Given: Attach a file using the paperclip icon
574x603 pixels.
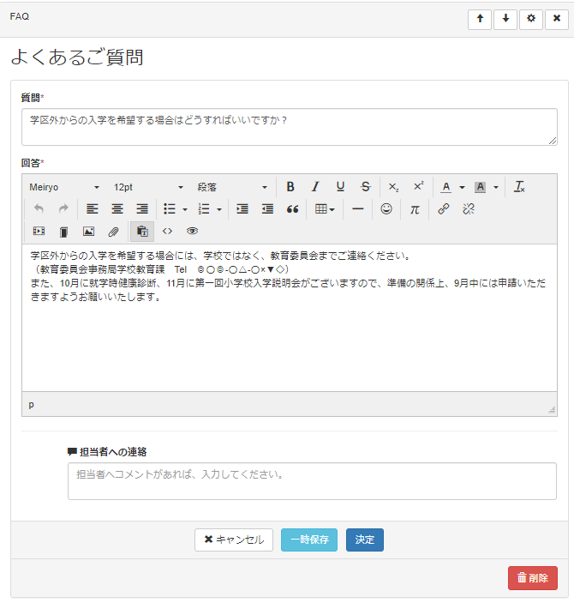Looking at the screenshot, I should [113, 231].
